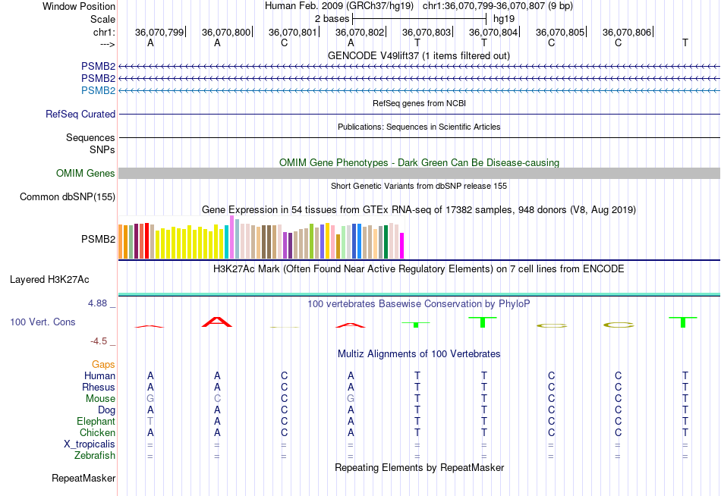Select the Chicken alignment row label

pos(97,432)
